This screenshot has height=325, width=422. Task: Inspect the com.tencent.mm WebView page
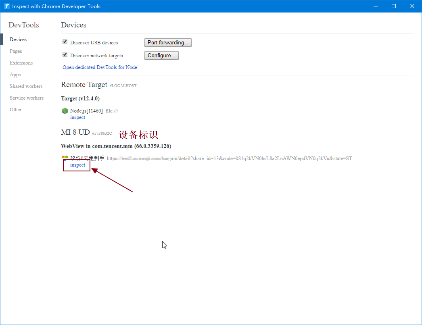[77, 165]
